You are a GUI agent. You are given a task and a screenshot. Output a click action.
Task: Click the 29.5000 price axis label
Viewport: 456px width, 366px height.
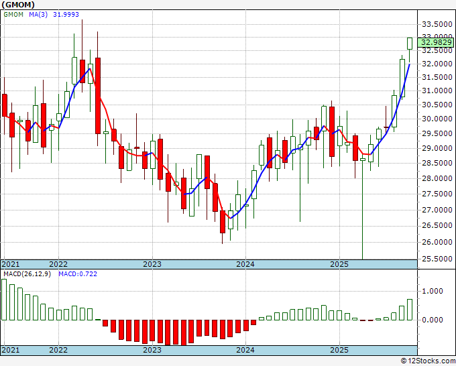pos(437,133)
